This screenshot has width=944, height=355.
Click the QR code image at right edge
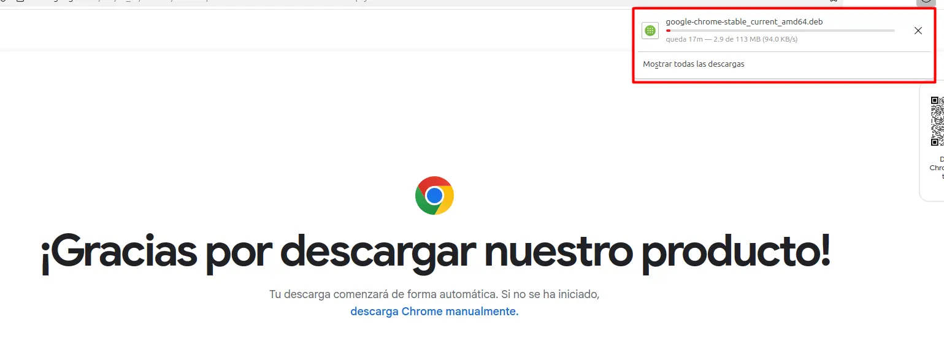(x=937, y=121)
